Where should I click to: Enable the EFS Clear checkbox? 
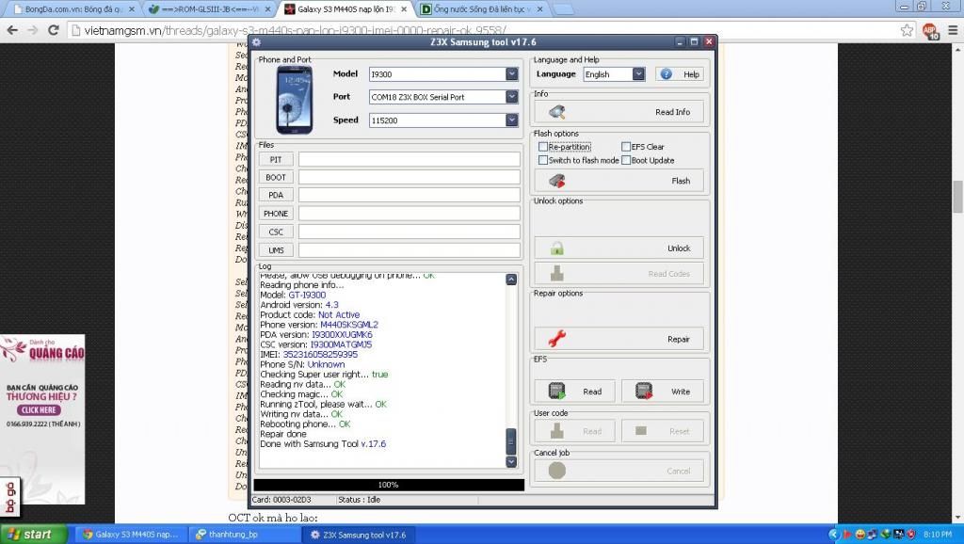click(626, 147)
